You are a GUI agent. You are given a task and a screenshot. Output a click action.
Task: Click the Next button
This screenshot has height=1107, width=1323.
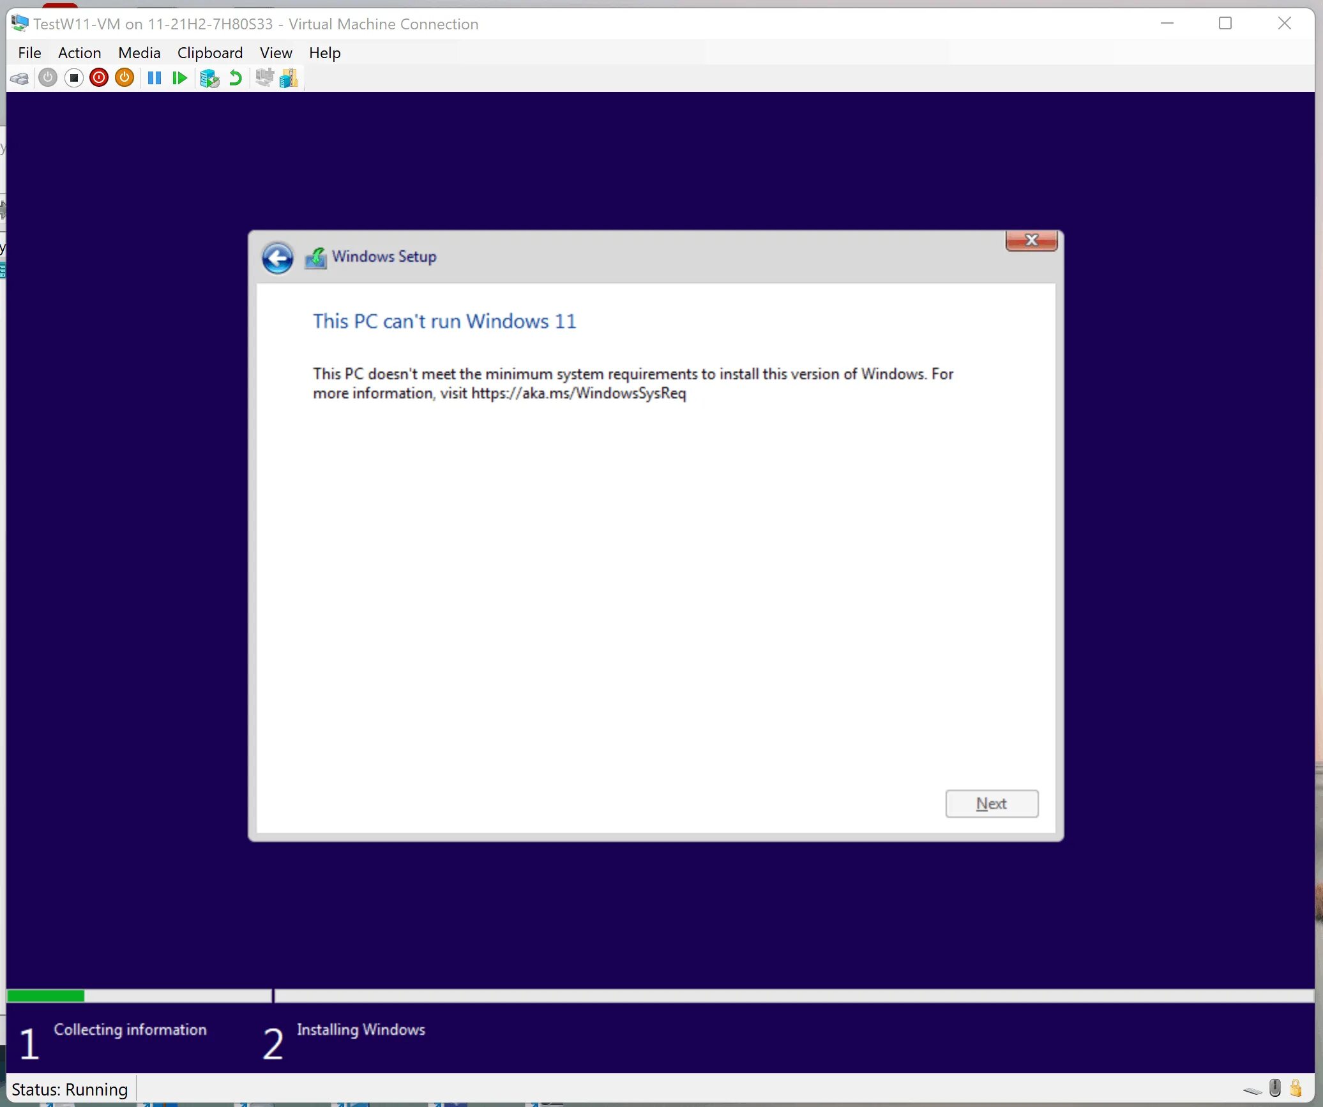pyautogui.click(x=992, y=804)
